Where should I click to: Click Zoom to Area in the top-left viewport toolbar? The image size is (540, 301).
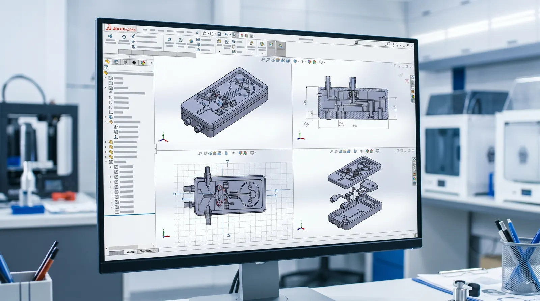click(268, 60)
